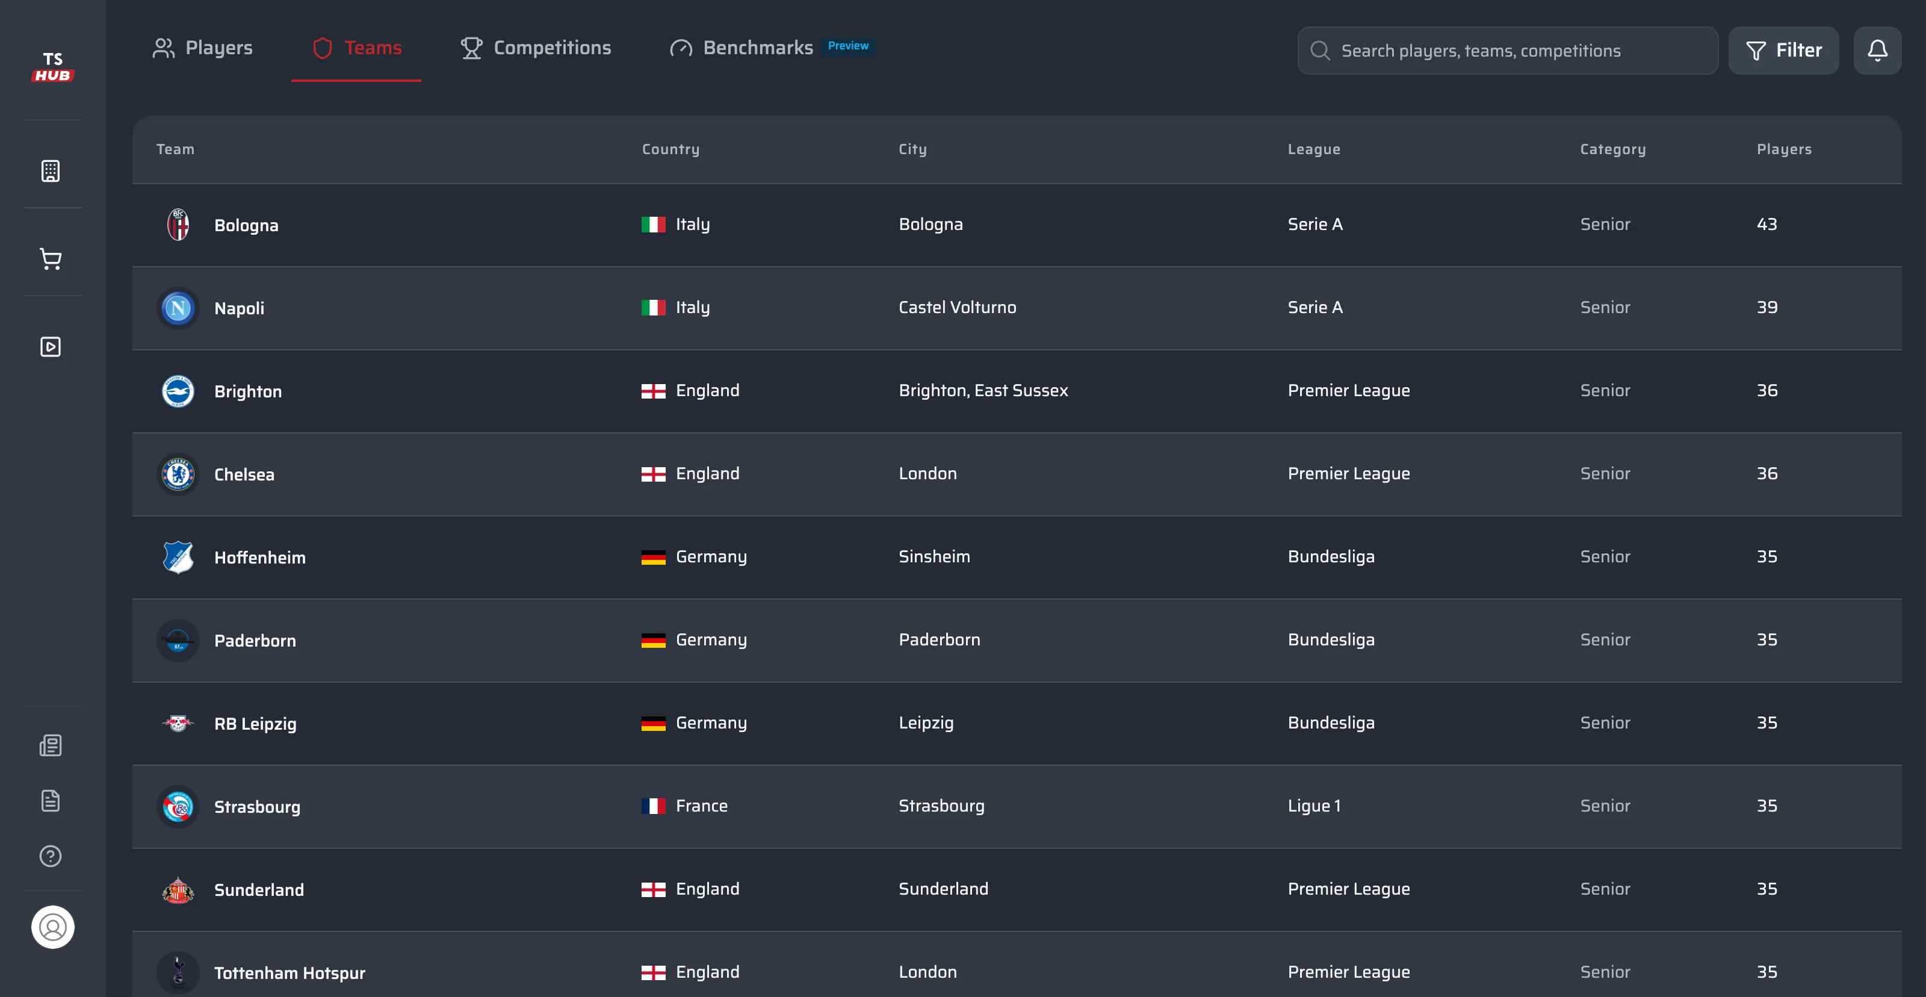Click the Paderborn club crest
The height and width of the screenshot is (997, 1926).
178,639
